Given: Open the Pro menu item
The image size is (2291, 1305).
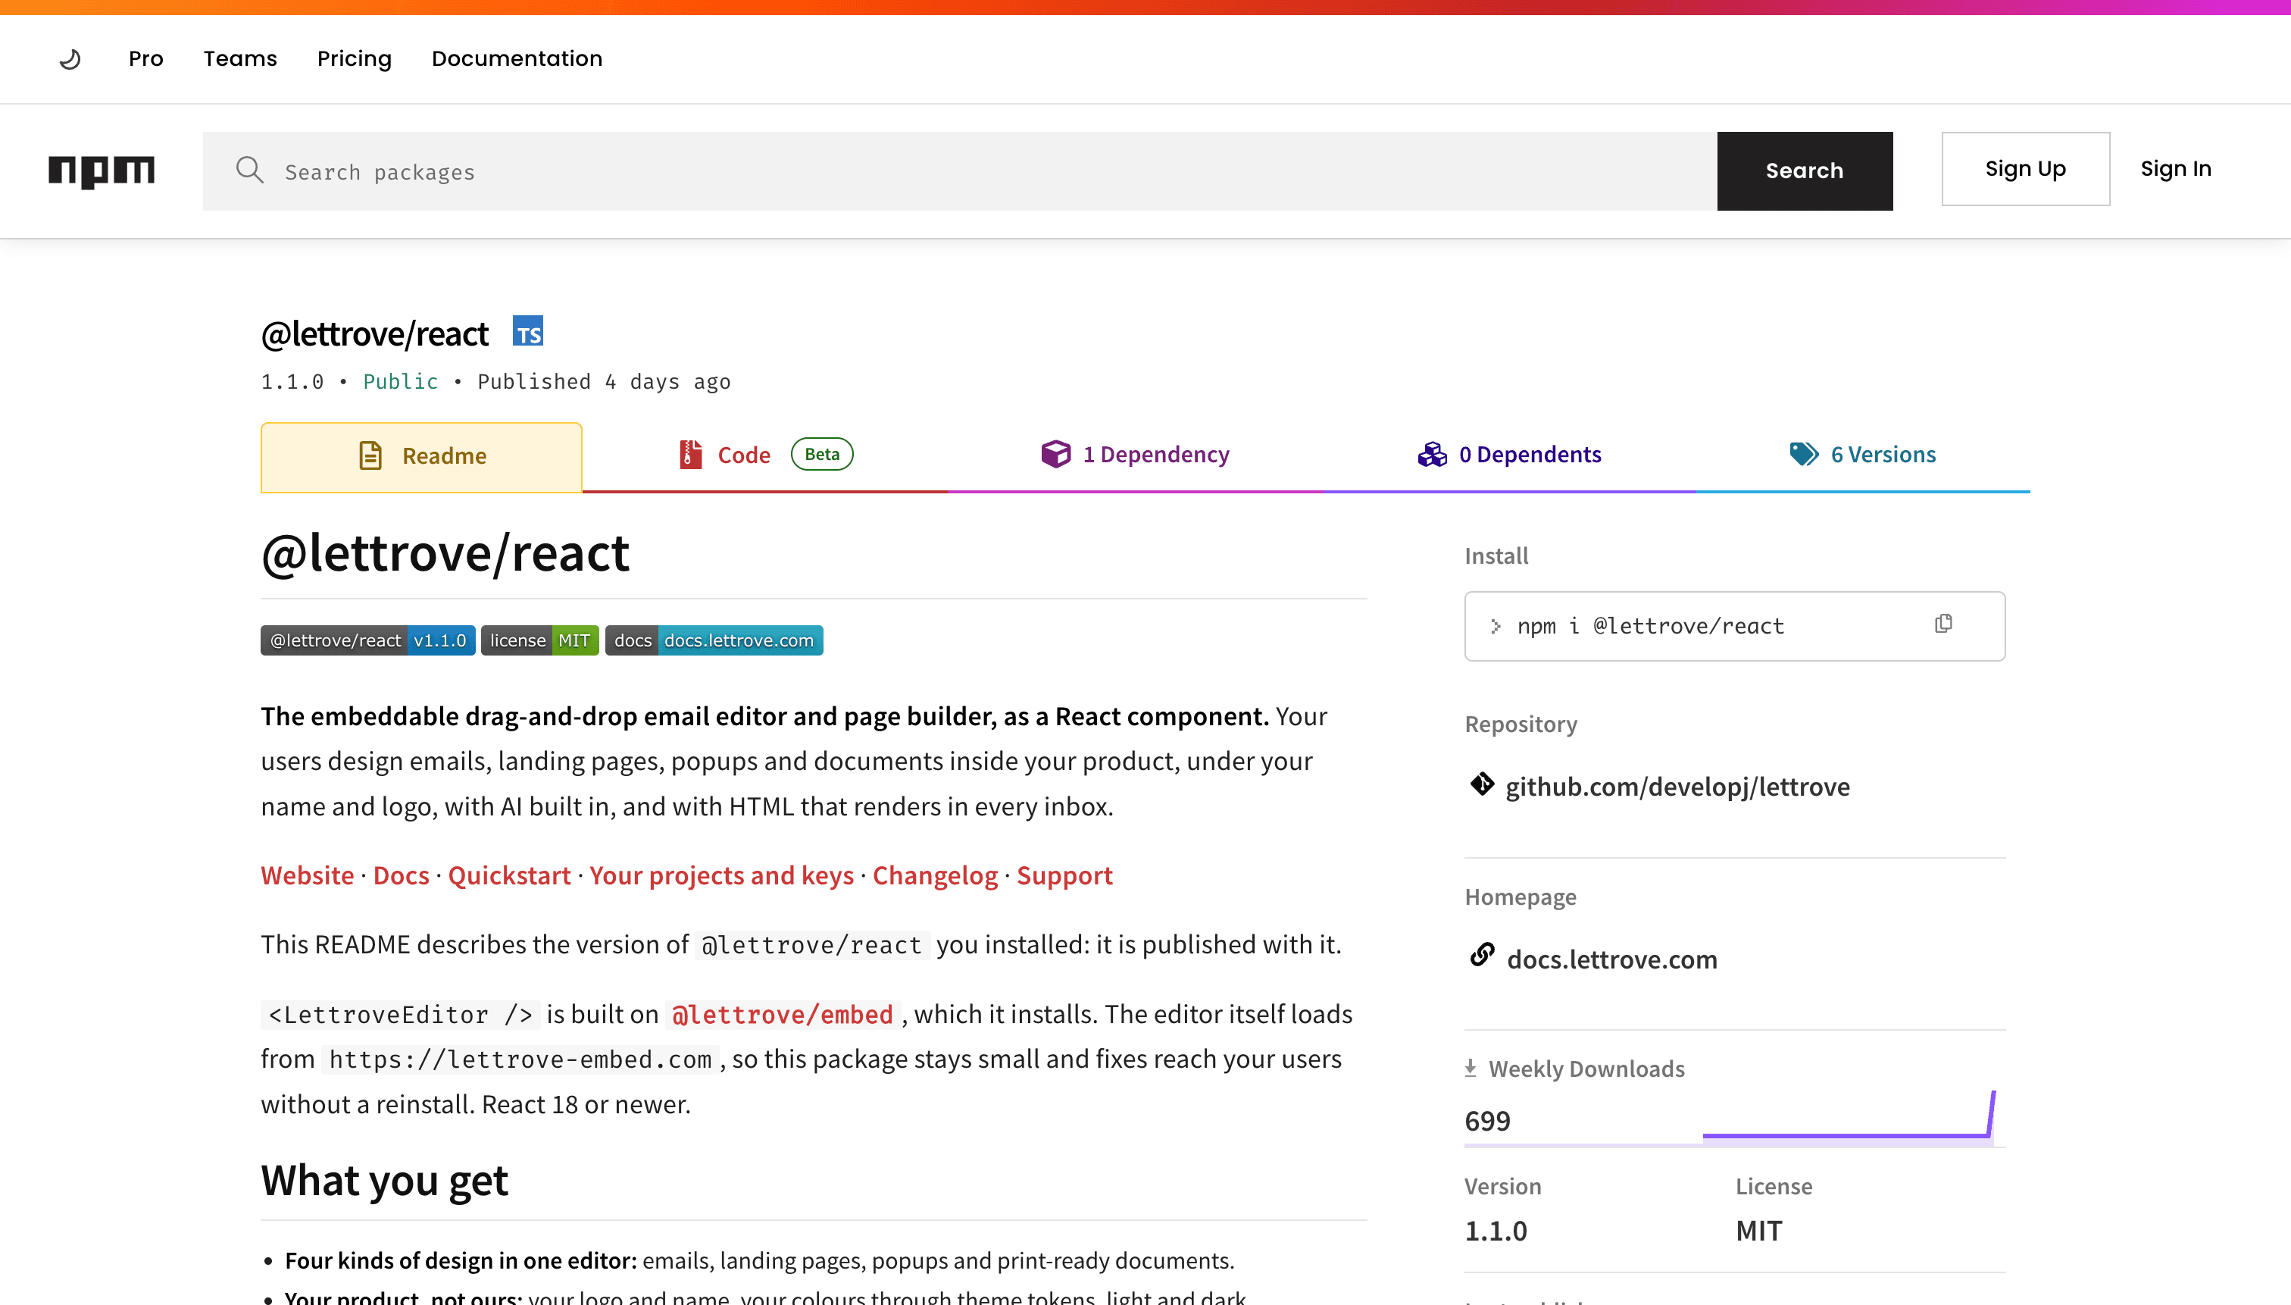Looking at the screenshot, I should click(146, 59).
